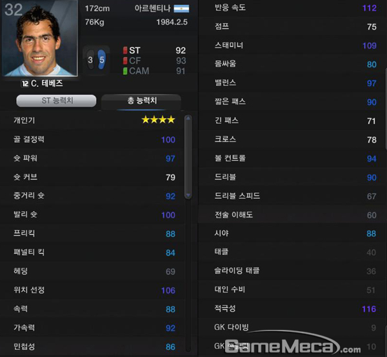Click the blue right foot 5 icon
This screenshot has width=387, height=357.
101,59
